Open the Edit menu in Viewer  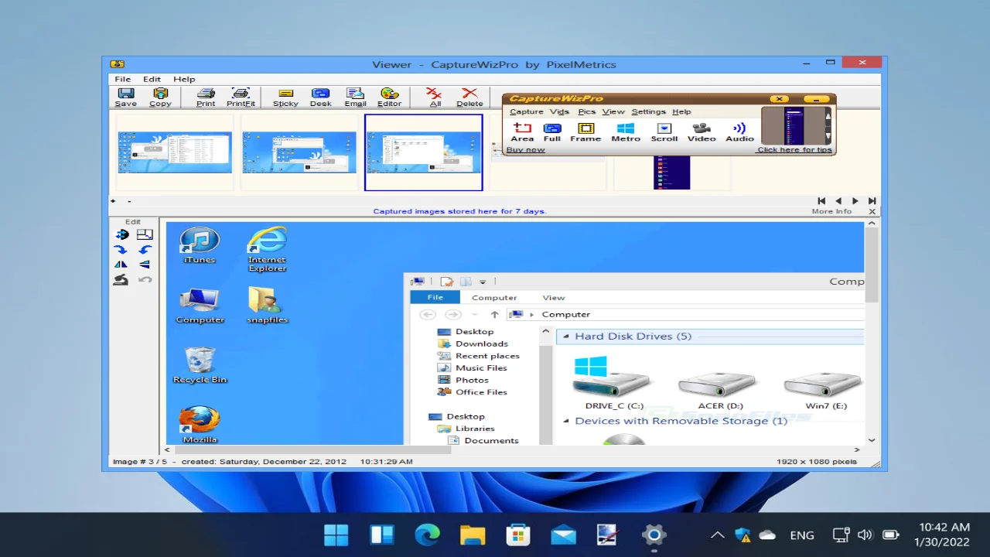point(152,79)
